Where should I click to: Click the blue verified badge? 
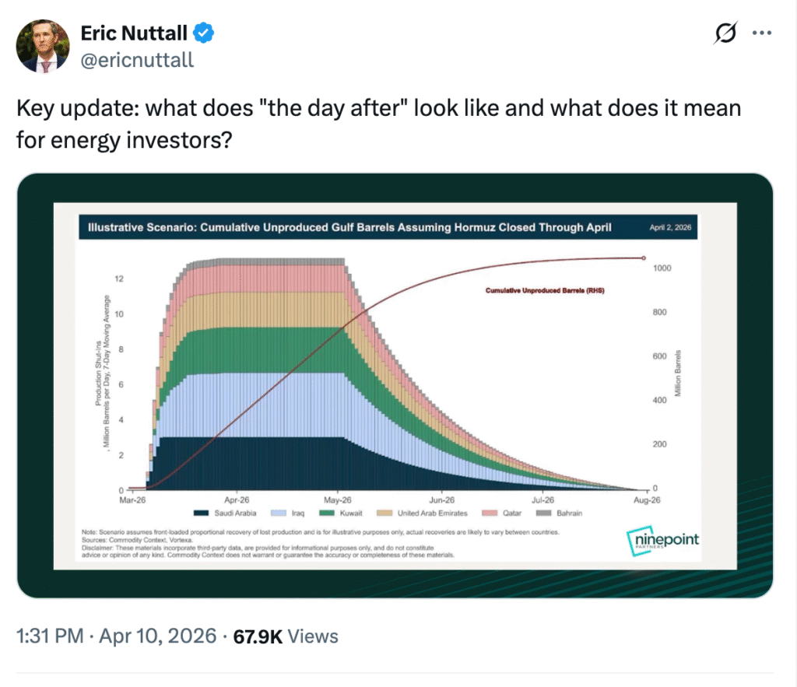click(x=205, y=33)
